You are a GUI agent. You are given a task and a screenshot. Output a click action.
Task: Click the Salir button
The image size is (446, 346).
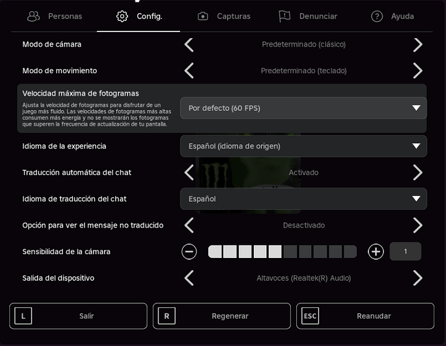click(78, 316)
